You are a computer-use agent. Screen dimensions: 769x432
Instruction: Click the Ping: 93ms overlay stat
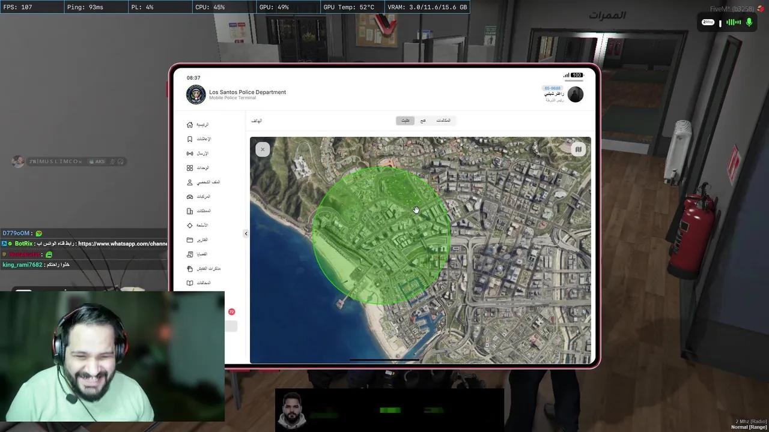tap(85, 7)
